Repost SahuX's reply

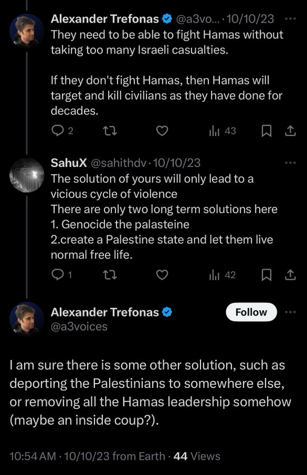[x=110, y=274]
